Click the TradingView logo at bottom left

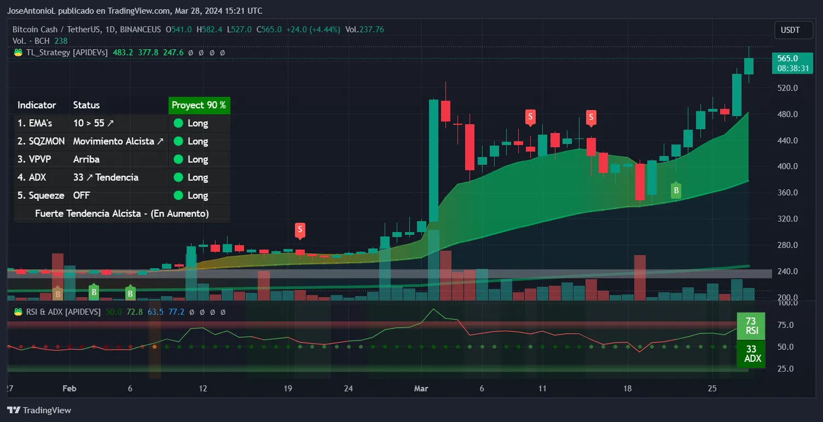(x=39, y=410)
